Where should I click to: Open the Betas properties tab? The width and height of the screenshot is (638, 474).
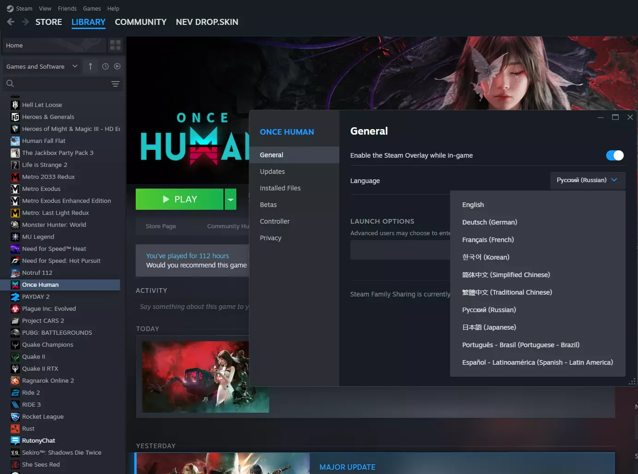tap(294, 205)
